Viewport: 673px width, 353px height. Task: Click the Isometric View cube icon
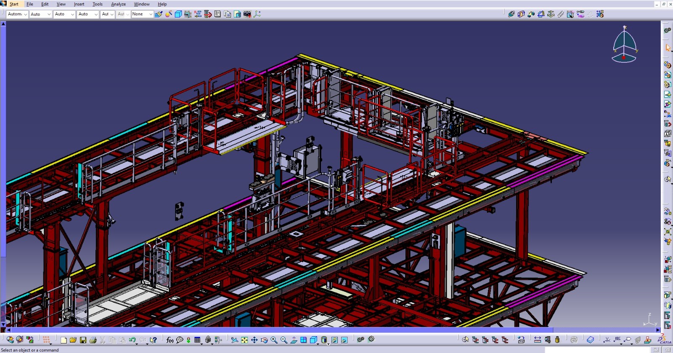pyautogui.click(x=313, y=340)
